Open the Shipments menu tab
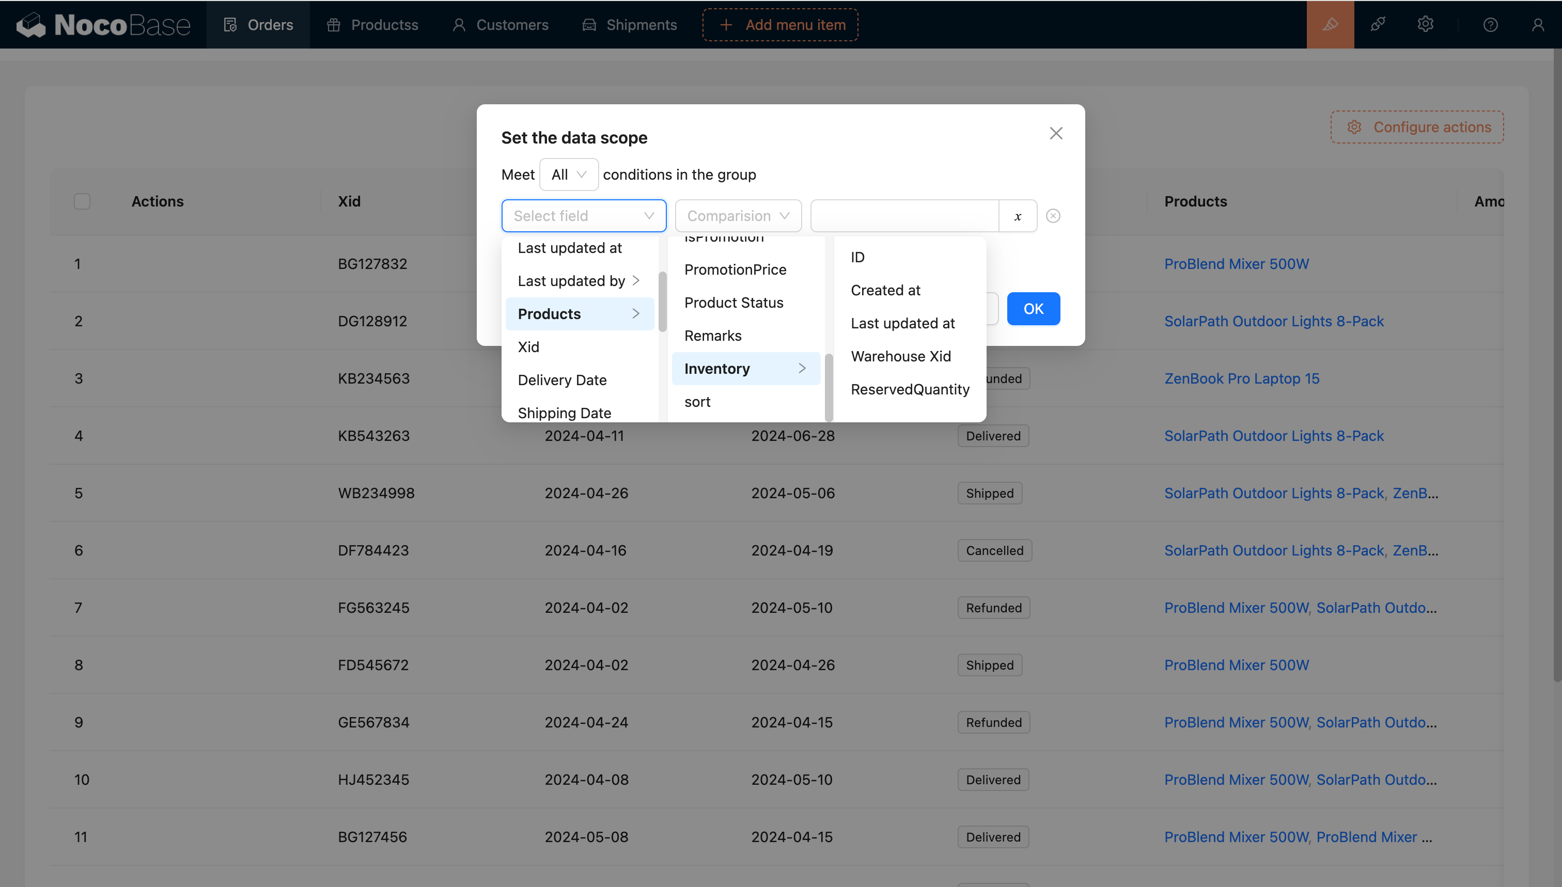 click(630, 24)
